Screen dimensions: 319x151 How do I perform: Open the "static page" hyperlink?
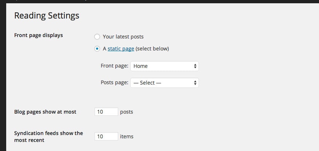(x=121, y=49)
